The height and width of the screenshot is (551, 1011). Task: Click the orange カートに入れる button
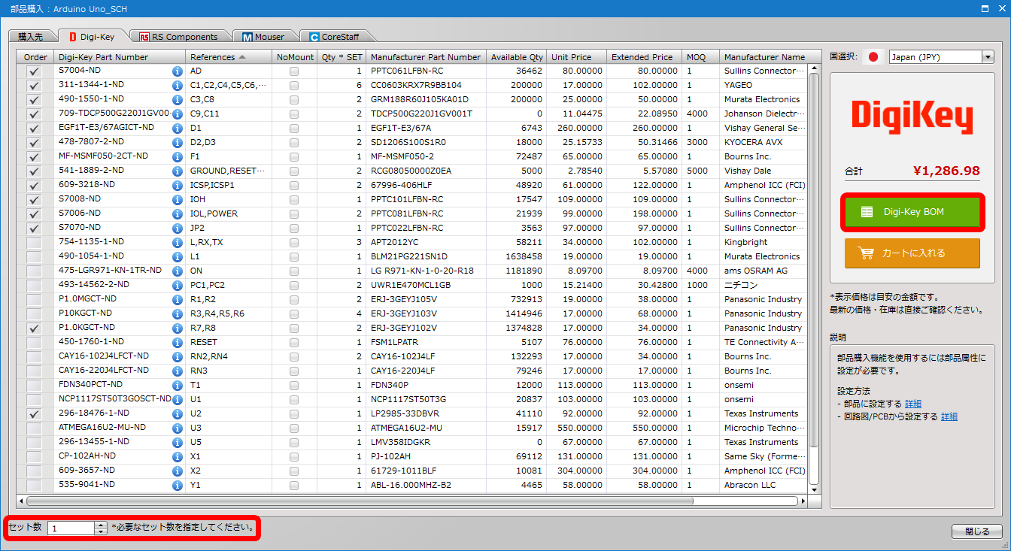click(912, 253)
